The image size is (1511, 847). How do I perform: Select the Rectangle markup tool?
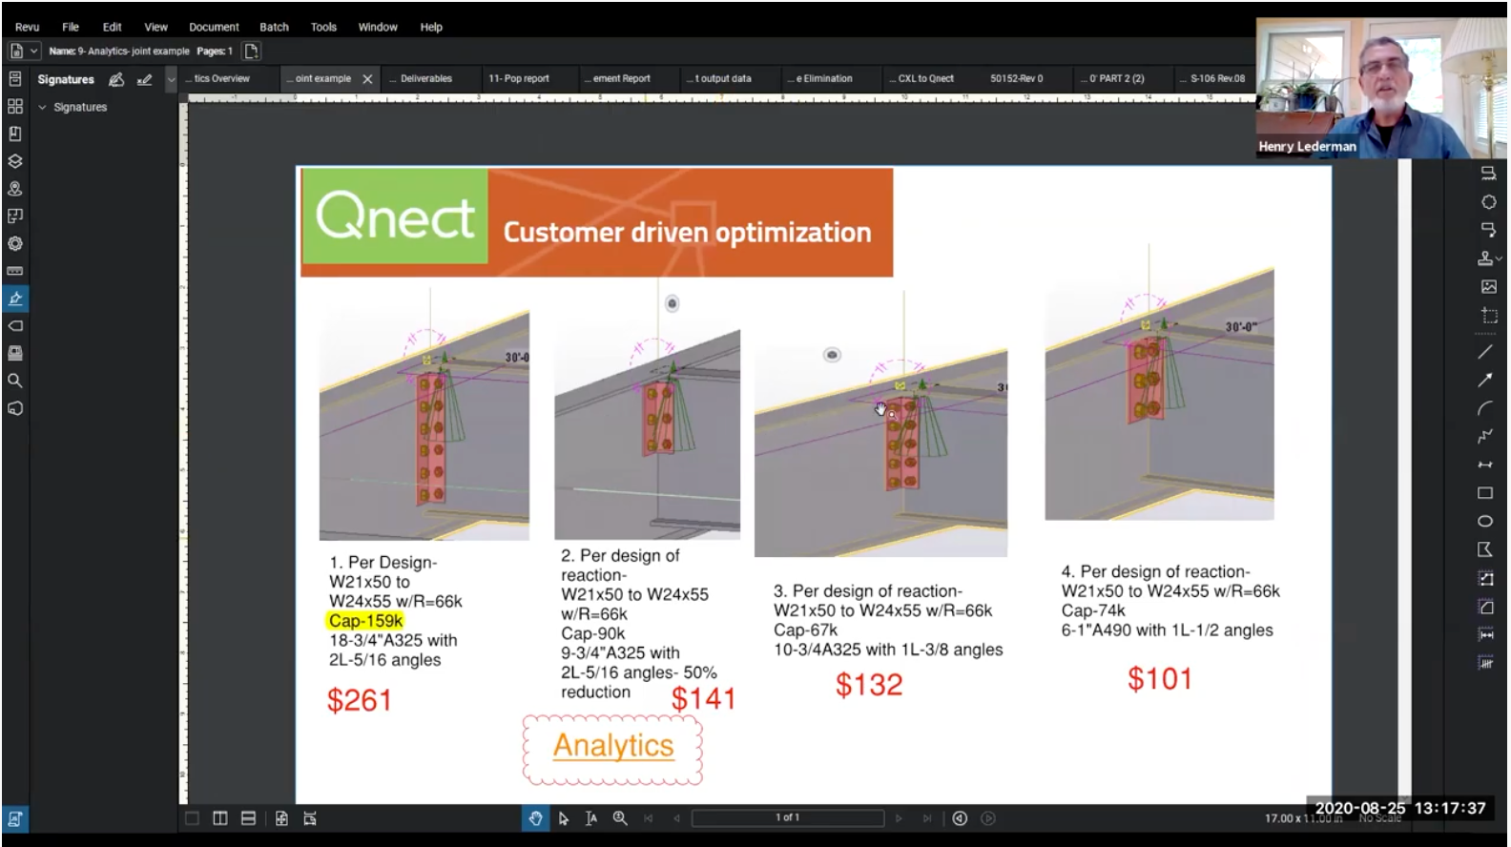click(1485, 493)
